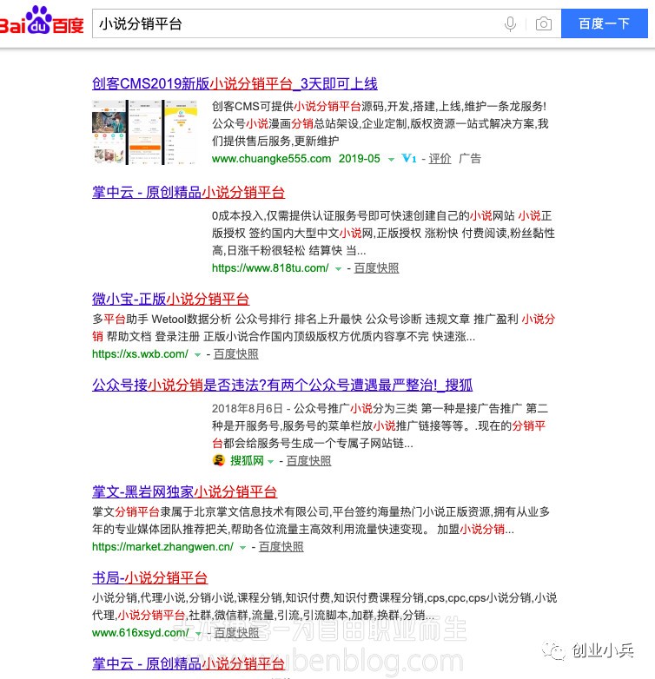This screenshot has width=655, height=679.
Task: Click snippet text starting 0成本投入
Action: pyautogui.click(x=383, y=233)
